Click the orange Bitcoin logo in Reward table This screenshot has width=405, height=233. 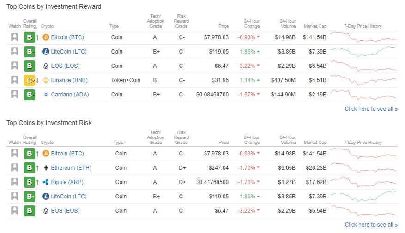[46, 37]
